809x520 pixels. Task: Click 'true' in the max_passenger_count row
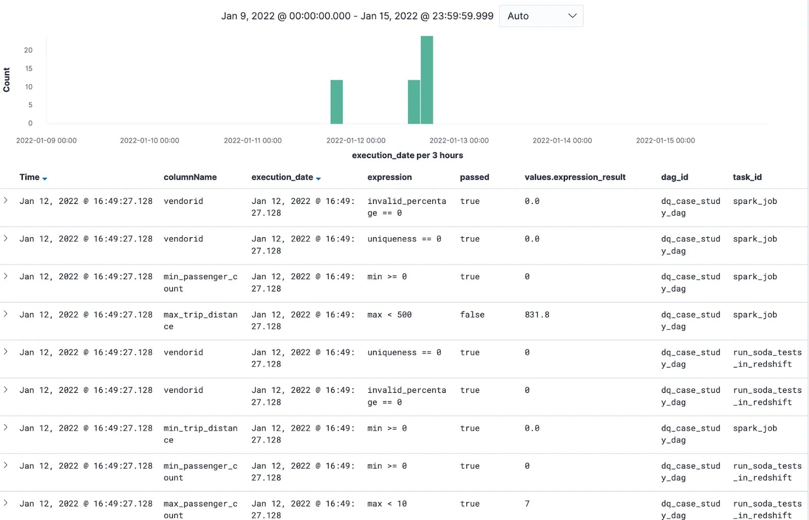coord(470,504)
